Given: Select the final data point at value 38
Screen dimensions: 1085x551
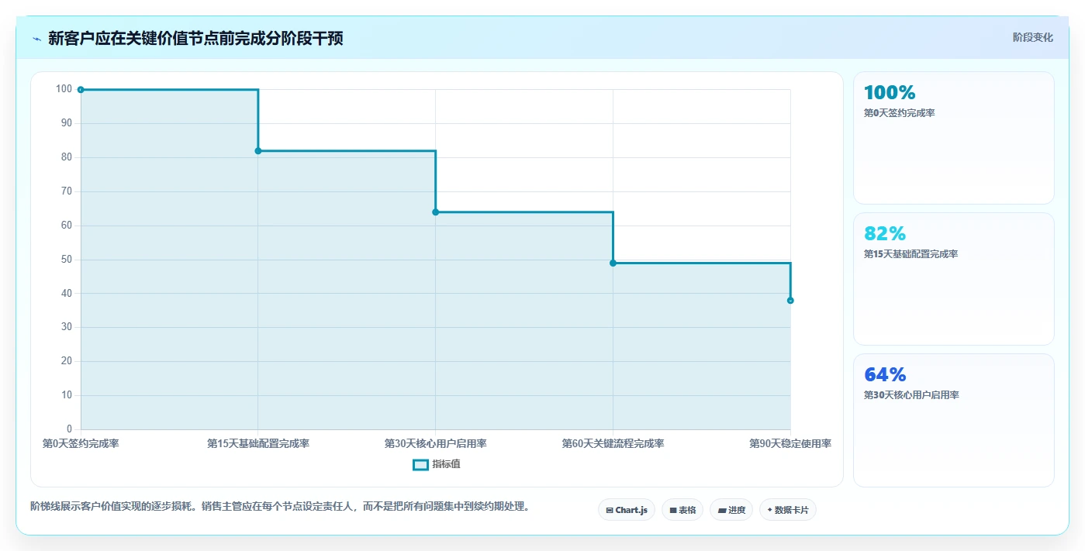Looking at the screenshot, I should tap(790, 301).
